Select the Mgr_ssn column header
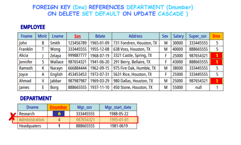 [85, 107]
